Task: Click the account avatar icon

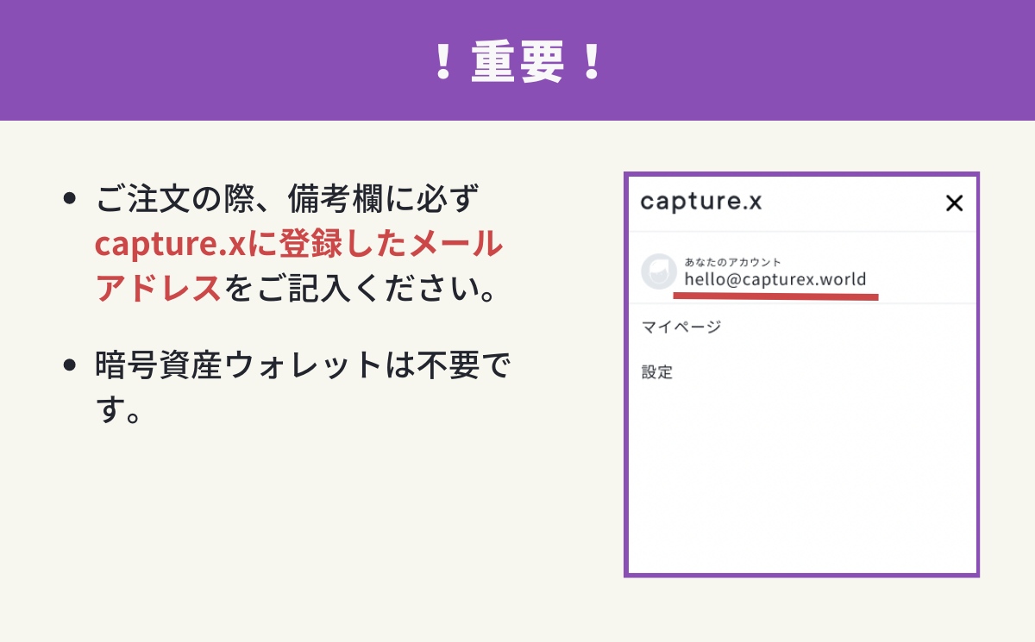Action: (659, 271)
